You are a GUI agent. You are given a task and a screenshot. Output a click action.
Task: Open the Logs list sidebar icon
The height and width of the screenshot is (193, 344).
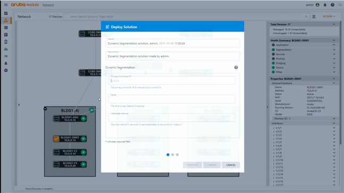click(6, 56)
